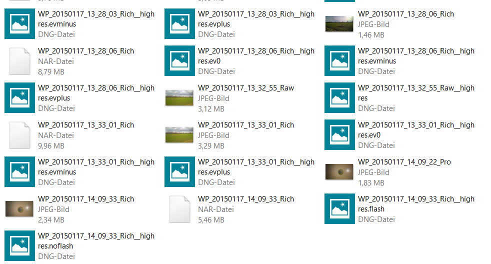Select the JPEG thumbnail of WP_20150117_13_28_06_Rich
This screenshot has width=491, height=264.
click(339, 24)
